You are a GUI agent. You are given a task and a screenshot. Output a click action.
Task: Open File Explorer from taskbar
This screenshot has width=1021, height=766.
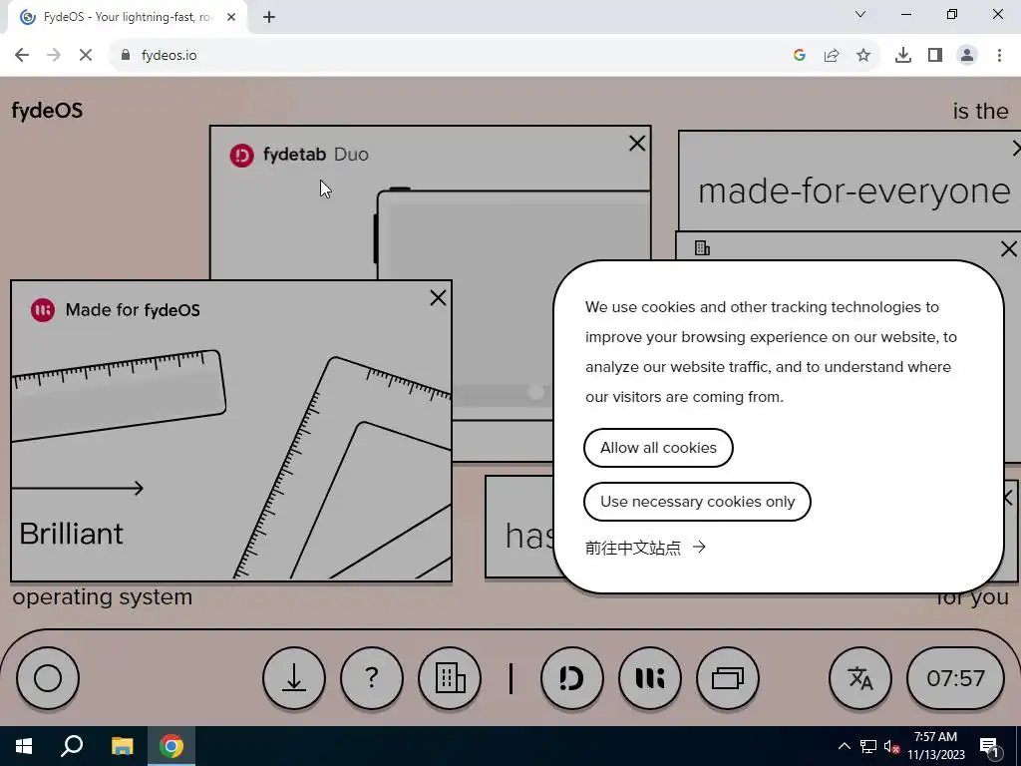(122, 746)
